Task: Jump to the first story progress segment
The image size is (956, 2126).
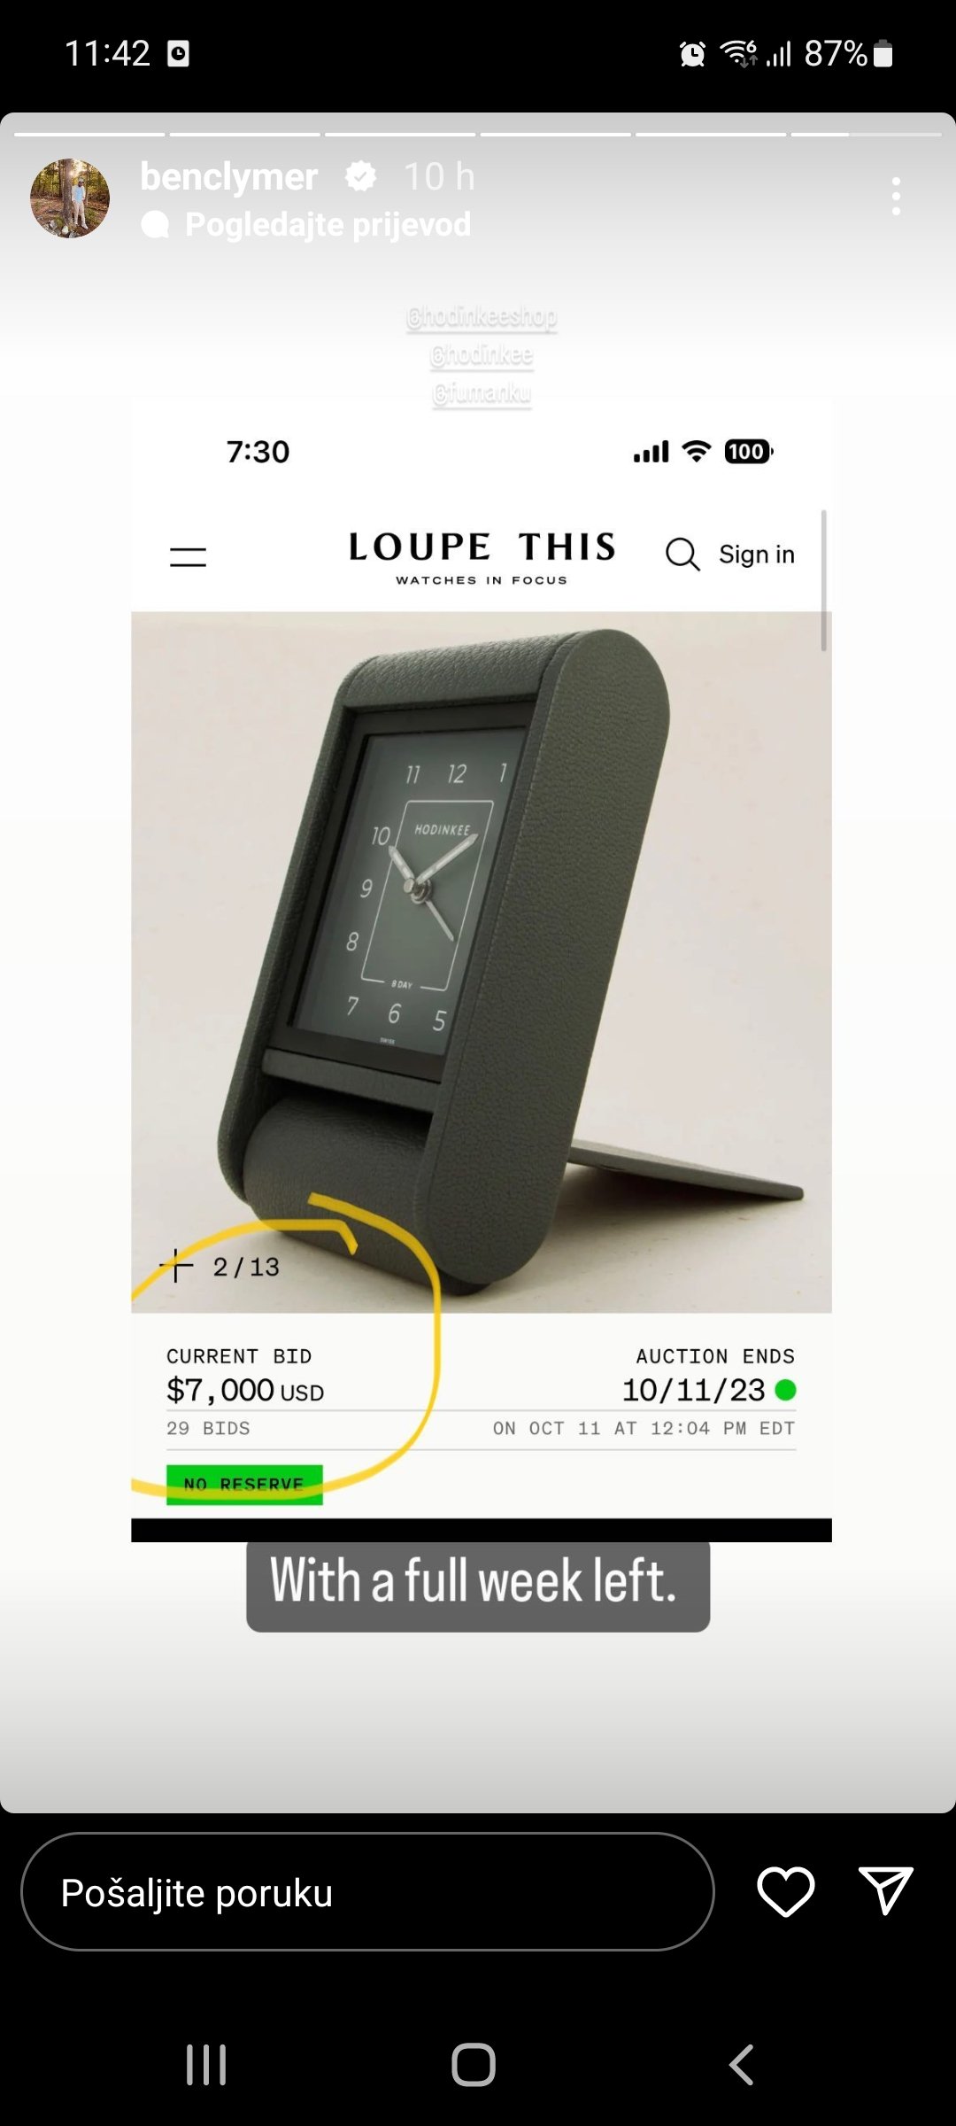Action: click(x=89, y=134)
